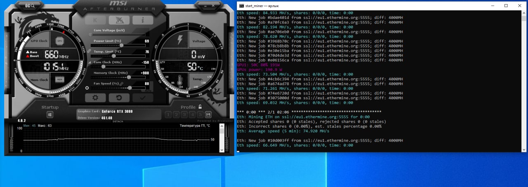
Task: Toggle the profile lock padlock
Action: tap(200, 107)
